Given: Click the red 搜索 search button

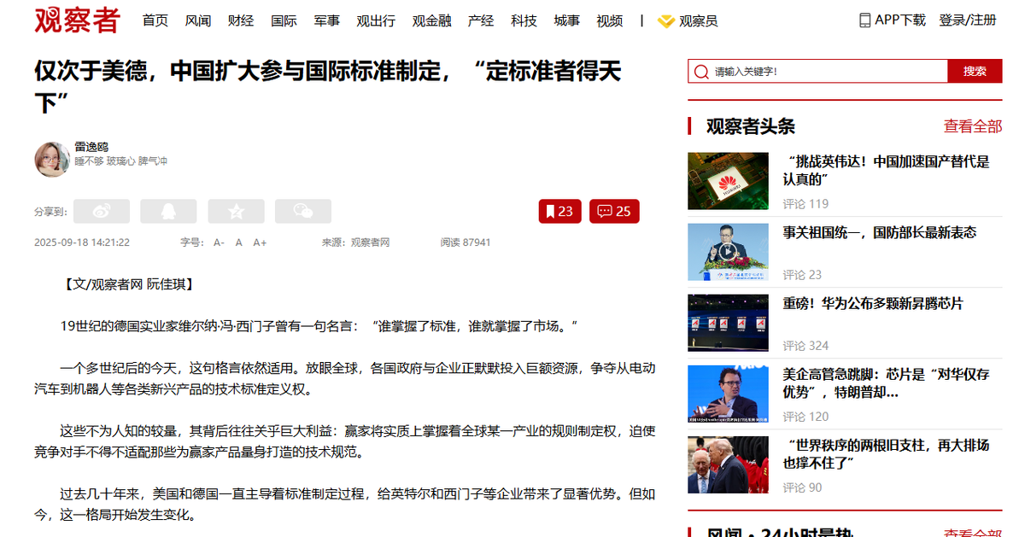Looking at the screenshot, I should pyautogui.click(x=975, y=72).
